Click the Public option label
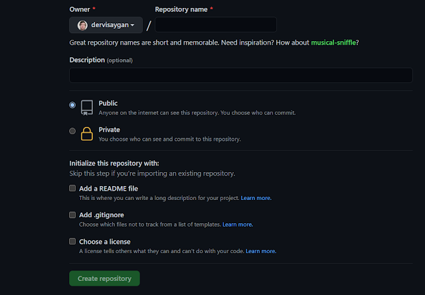This screenshot has height=295, width=425. tap(108, 103)
